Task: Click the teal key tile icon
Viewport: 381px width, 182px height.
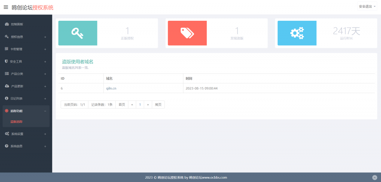Action: point(77,33)
